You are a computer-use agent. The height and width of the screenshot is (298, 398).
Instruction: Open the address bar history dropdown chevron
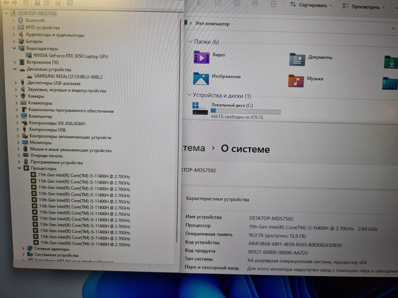click(393, 28)
